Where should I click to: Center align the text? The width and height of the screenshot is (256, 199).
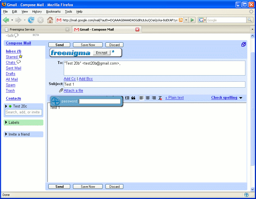(148, 98)
